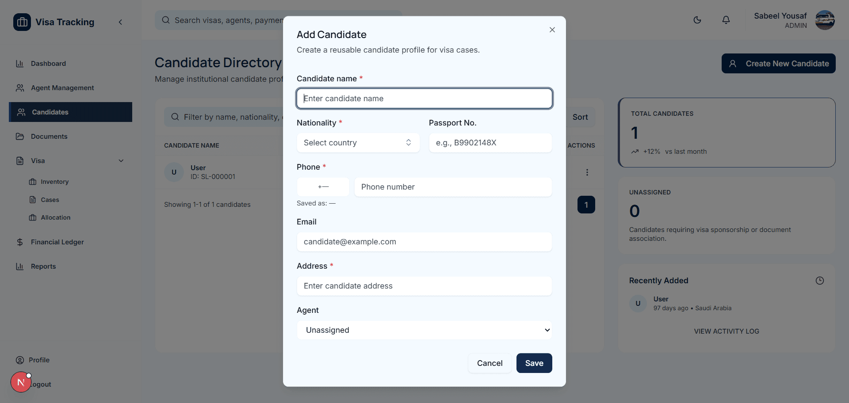The width and height of the screenshot is (849, 403).
Task: Open Sabeel Yousaf profile avatar
Action: tap(825, 20)
